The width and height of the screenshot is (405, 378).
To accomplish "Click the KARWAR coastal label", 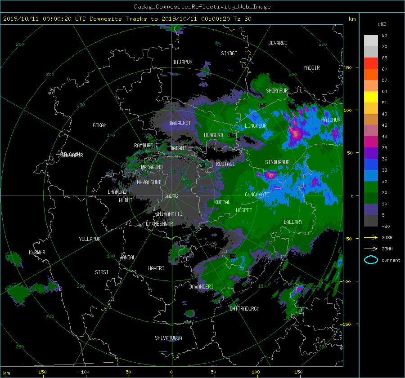I will pyautogui.click(x=37, y=253).
